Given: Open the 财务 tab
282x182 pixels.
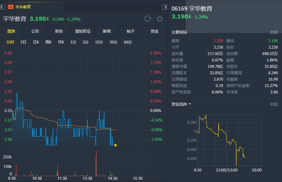Looking at the screenshot, I should click(x=59, y=31).
